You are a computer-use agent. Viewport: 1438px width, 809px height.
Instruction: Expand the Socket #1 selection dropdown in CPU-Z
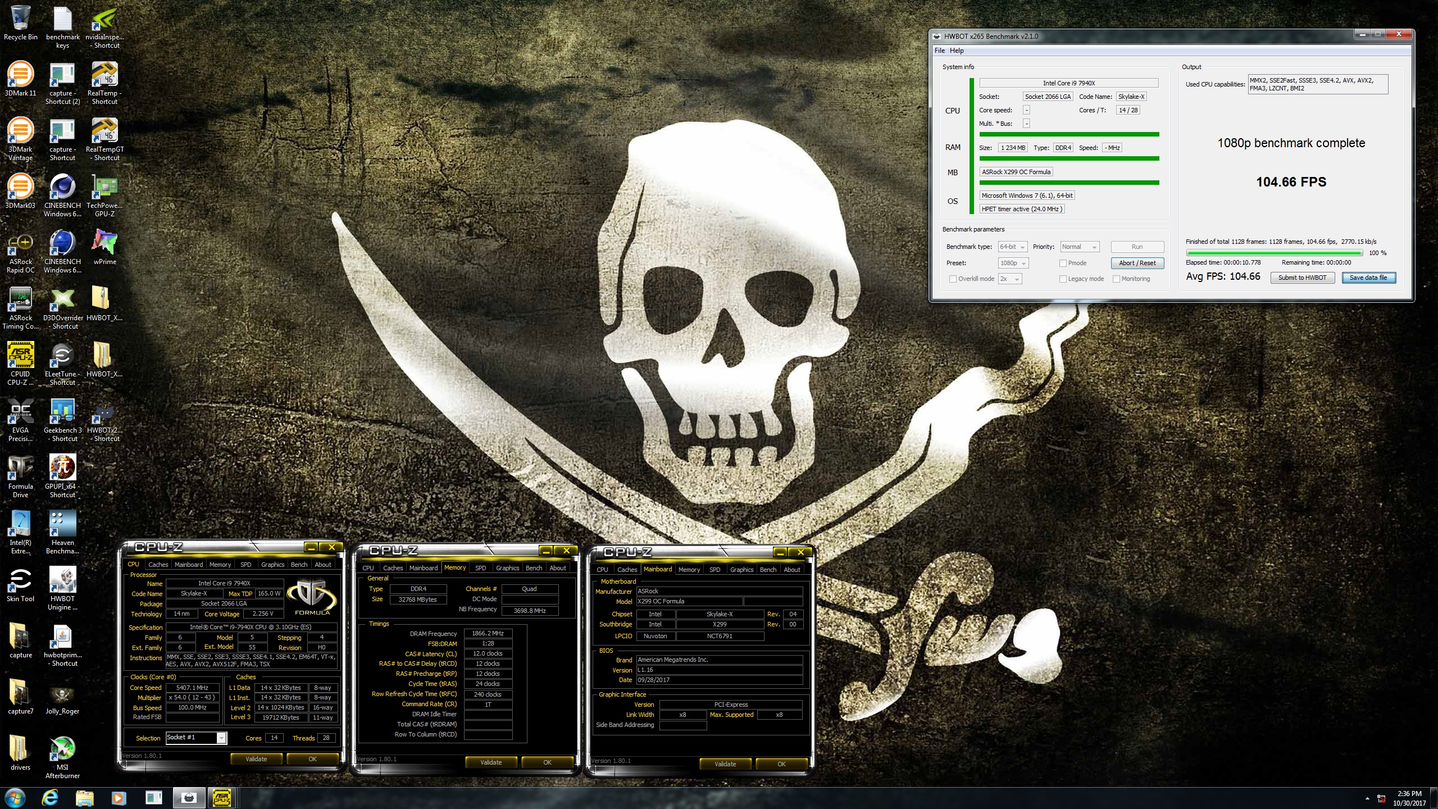tap(221, 738)
